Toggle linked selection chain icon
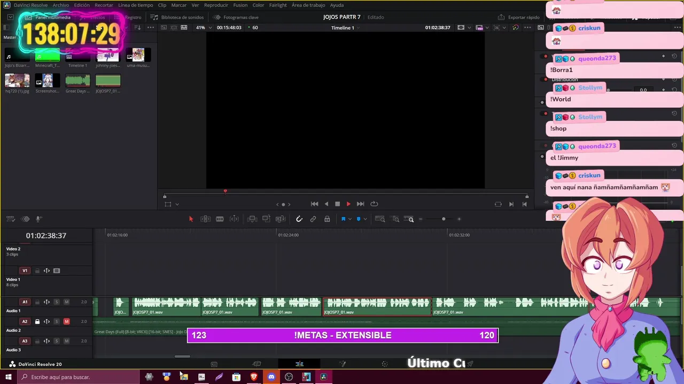This screenshot has width=684, height=384. tap(313, 219)
